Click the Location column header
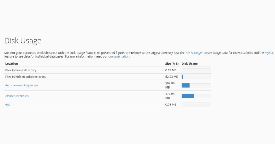 click(x=12, y=64)
